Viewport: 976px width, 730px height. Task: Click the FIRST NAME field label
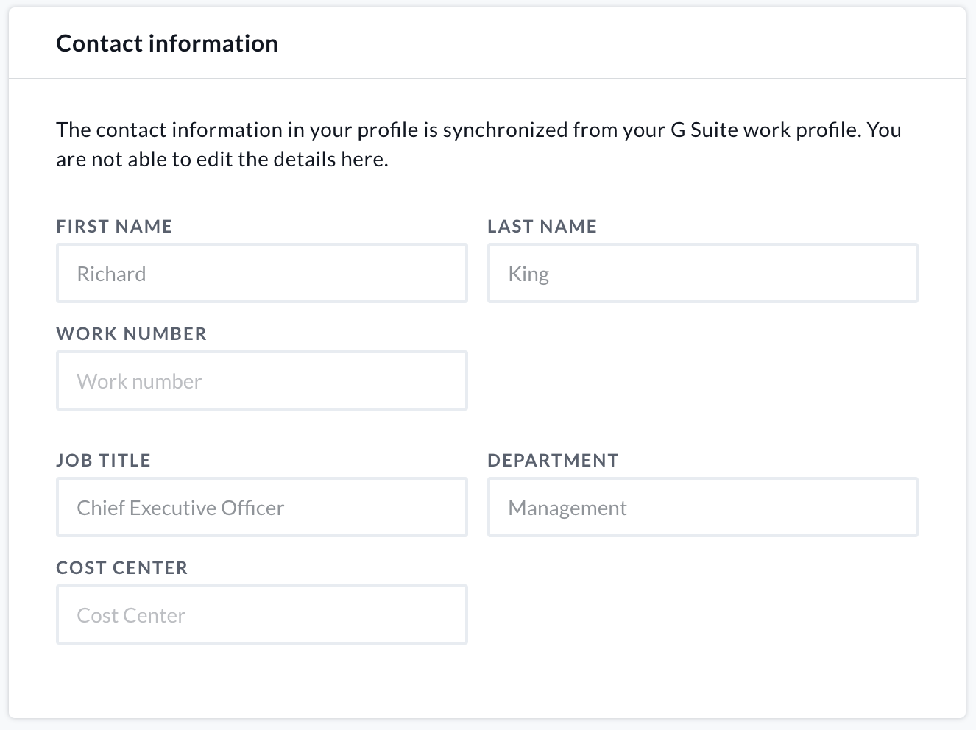coord(114,226)
